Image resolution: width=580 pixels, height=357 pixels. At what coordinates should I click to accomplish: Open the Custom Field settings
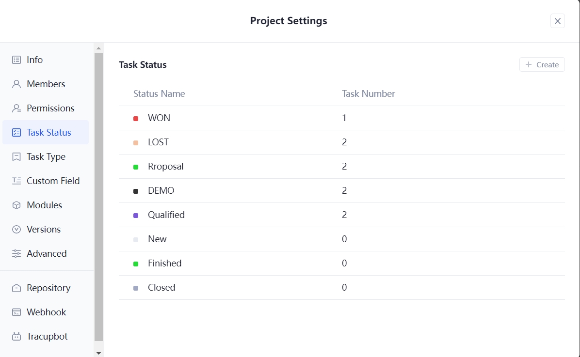click(x=53, y=181)
